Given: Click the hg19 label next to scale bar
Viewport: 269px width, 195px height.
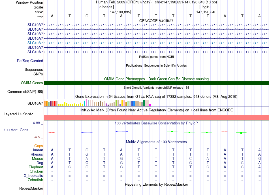Looking at the screenshot, I should [206, 7].
